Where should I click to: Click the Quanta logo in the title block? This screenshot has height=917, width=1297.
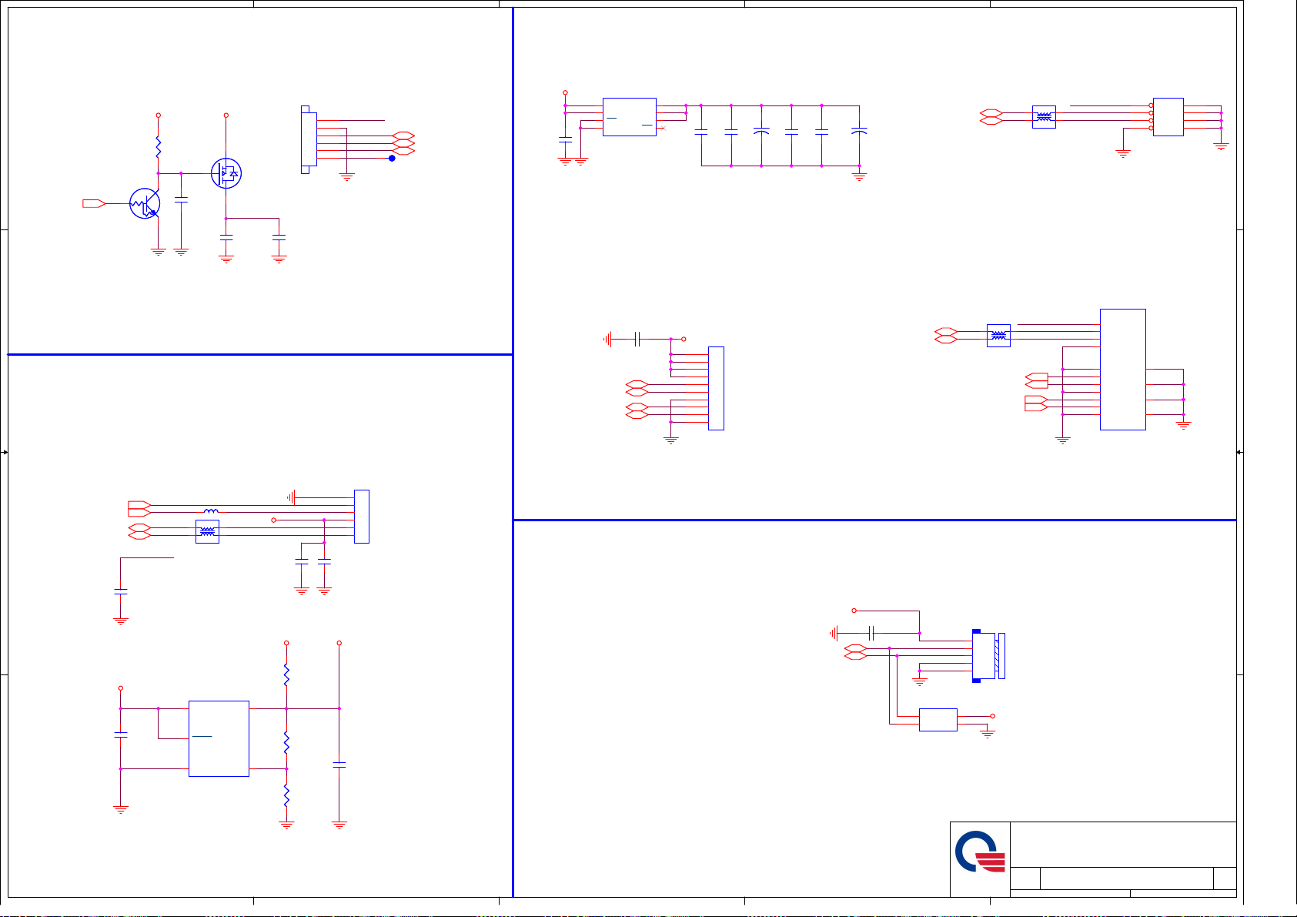980,851
